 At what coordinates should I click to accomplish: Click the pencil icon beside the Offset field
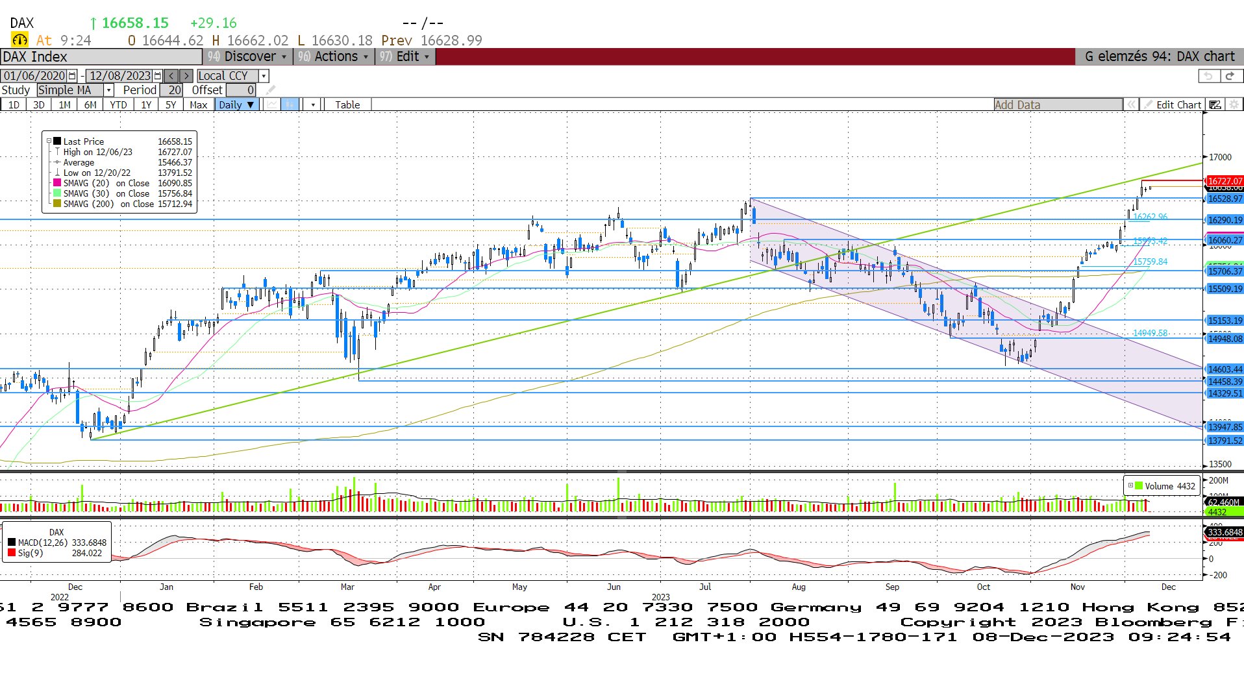tap(271, 90)
